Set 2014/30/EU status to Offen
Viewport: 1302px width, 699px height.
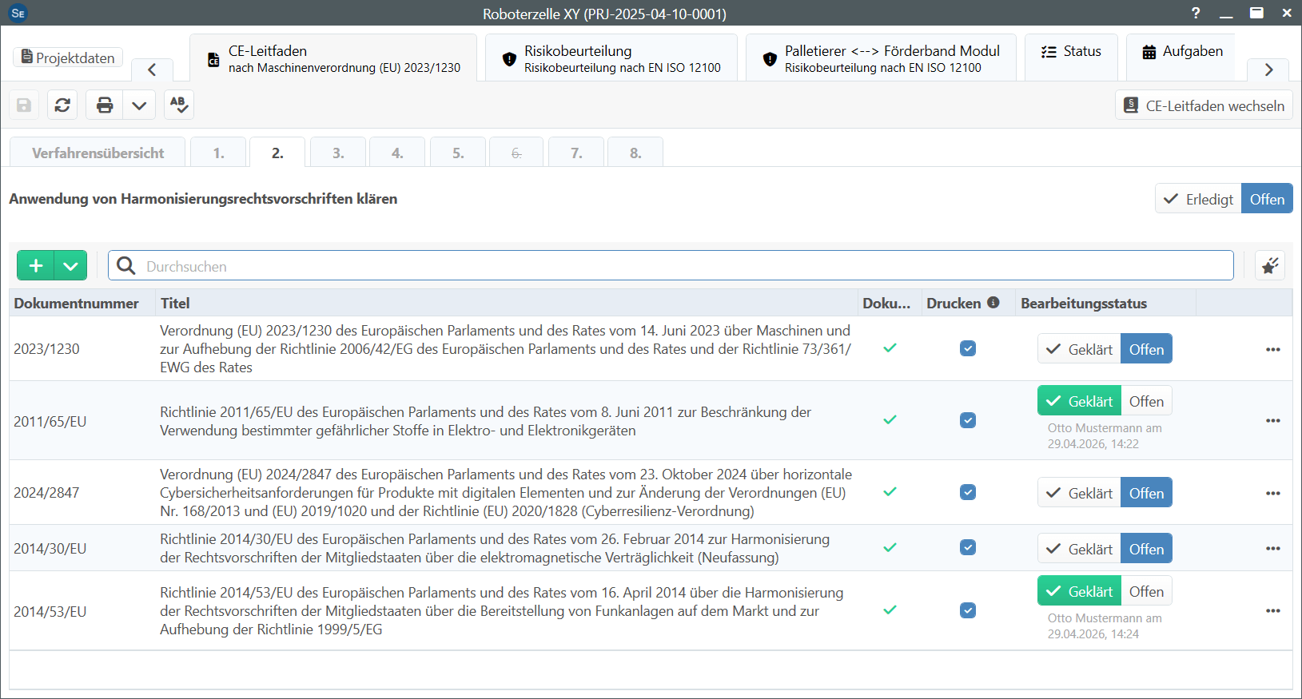tap(1146, 549)
